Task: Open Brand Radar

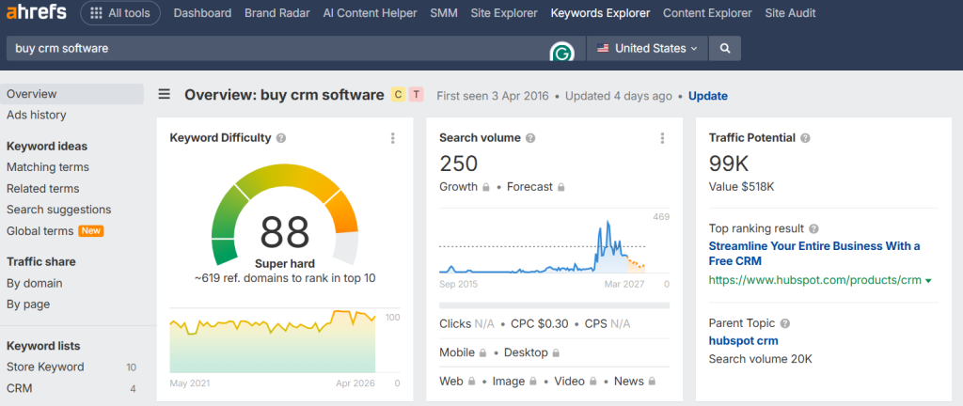Action: tap(277, 13)
